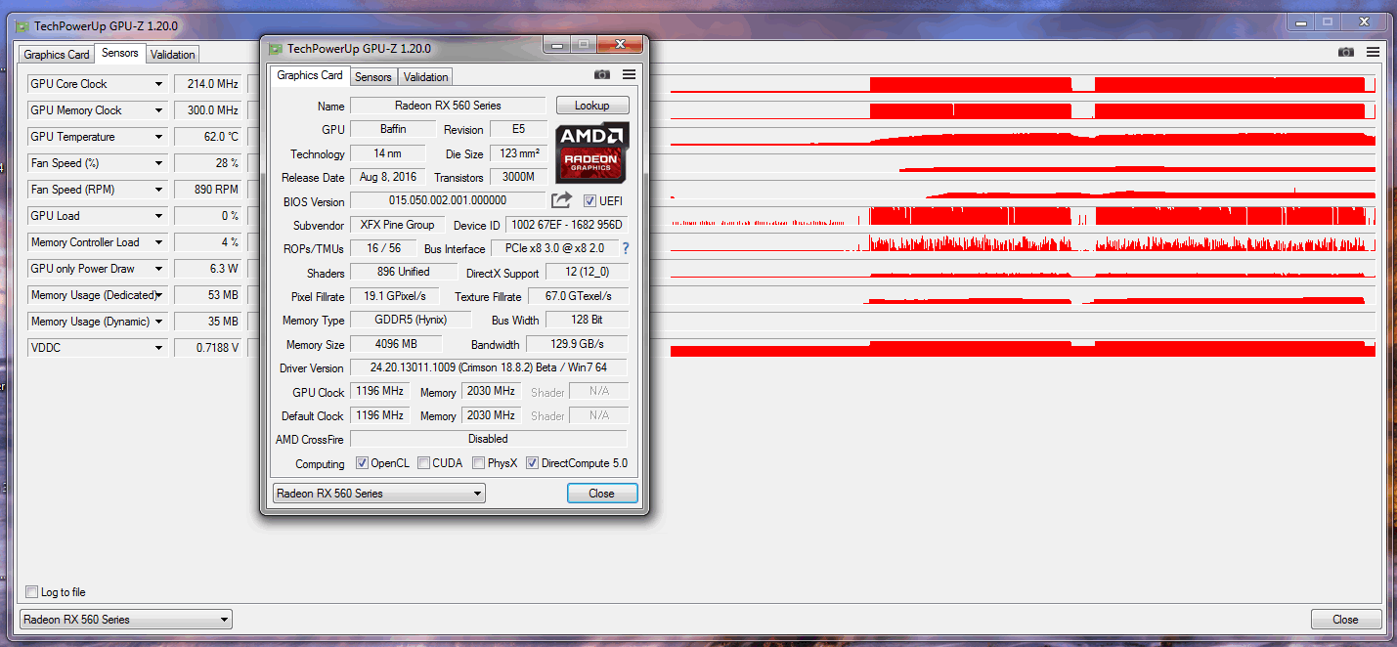Expand the Fan Speed (%) sensor dropdown
The image size is (1397, 647).
coord(158,163)
